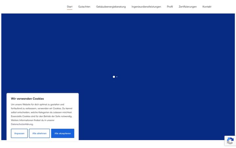Click the word 'Datenschutzerklärung.' in the cookie notice

(x=22, y=124)
